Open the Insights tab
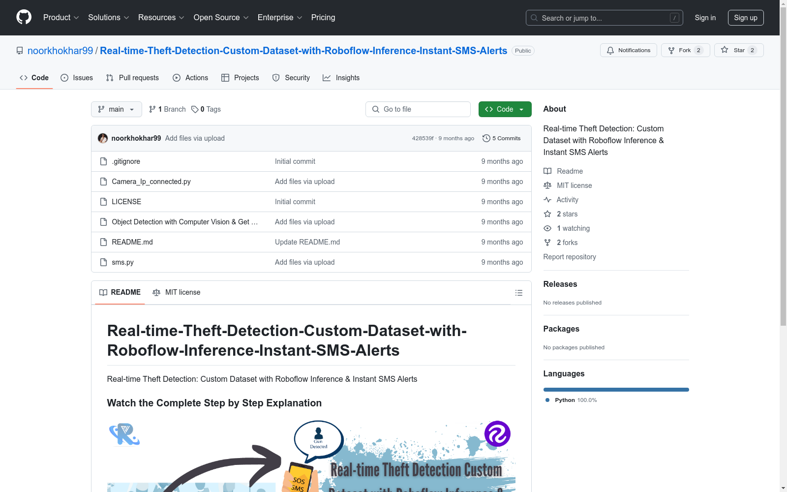Viewport: 787px width, 492px height. click(341, 78)
